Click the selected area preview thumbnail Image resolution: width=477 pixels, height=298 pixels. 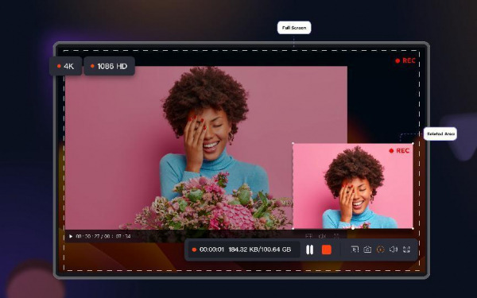[353, 186]
